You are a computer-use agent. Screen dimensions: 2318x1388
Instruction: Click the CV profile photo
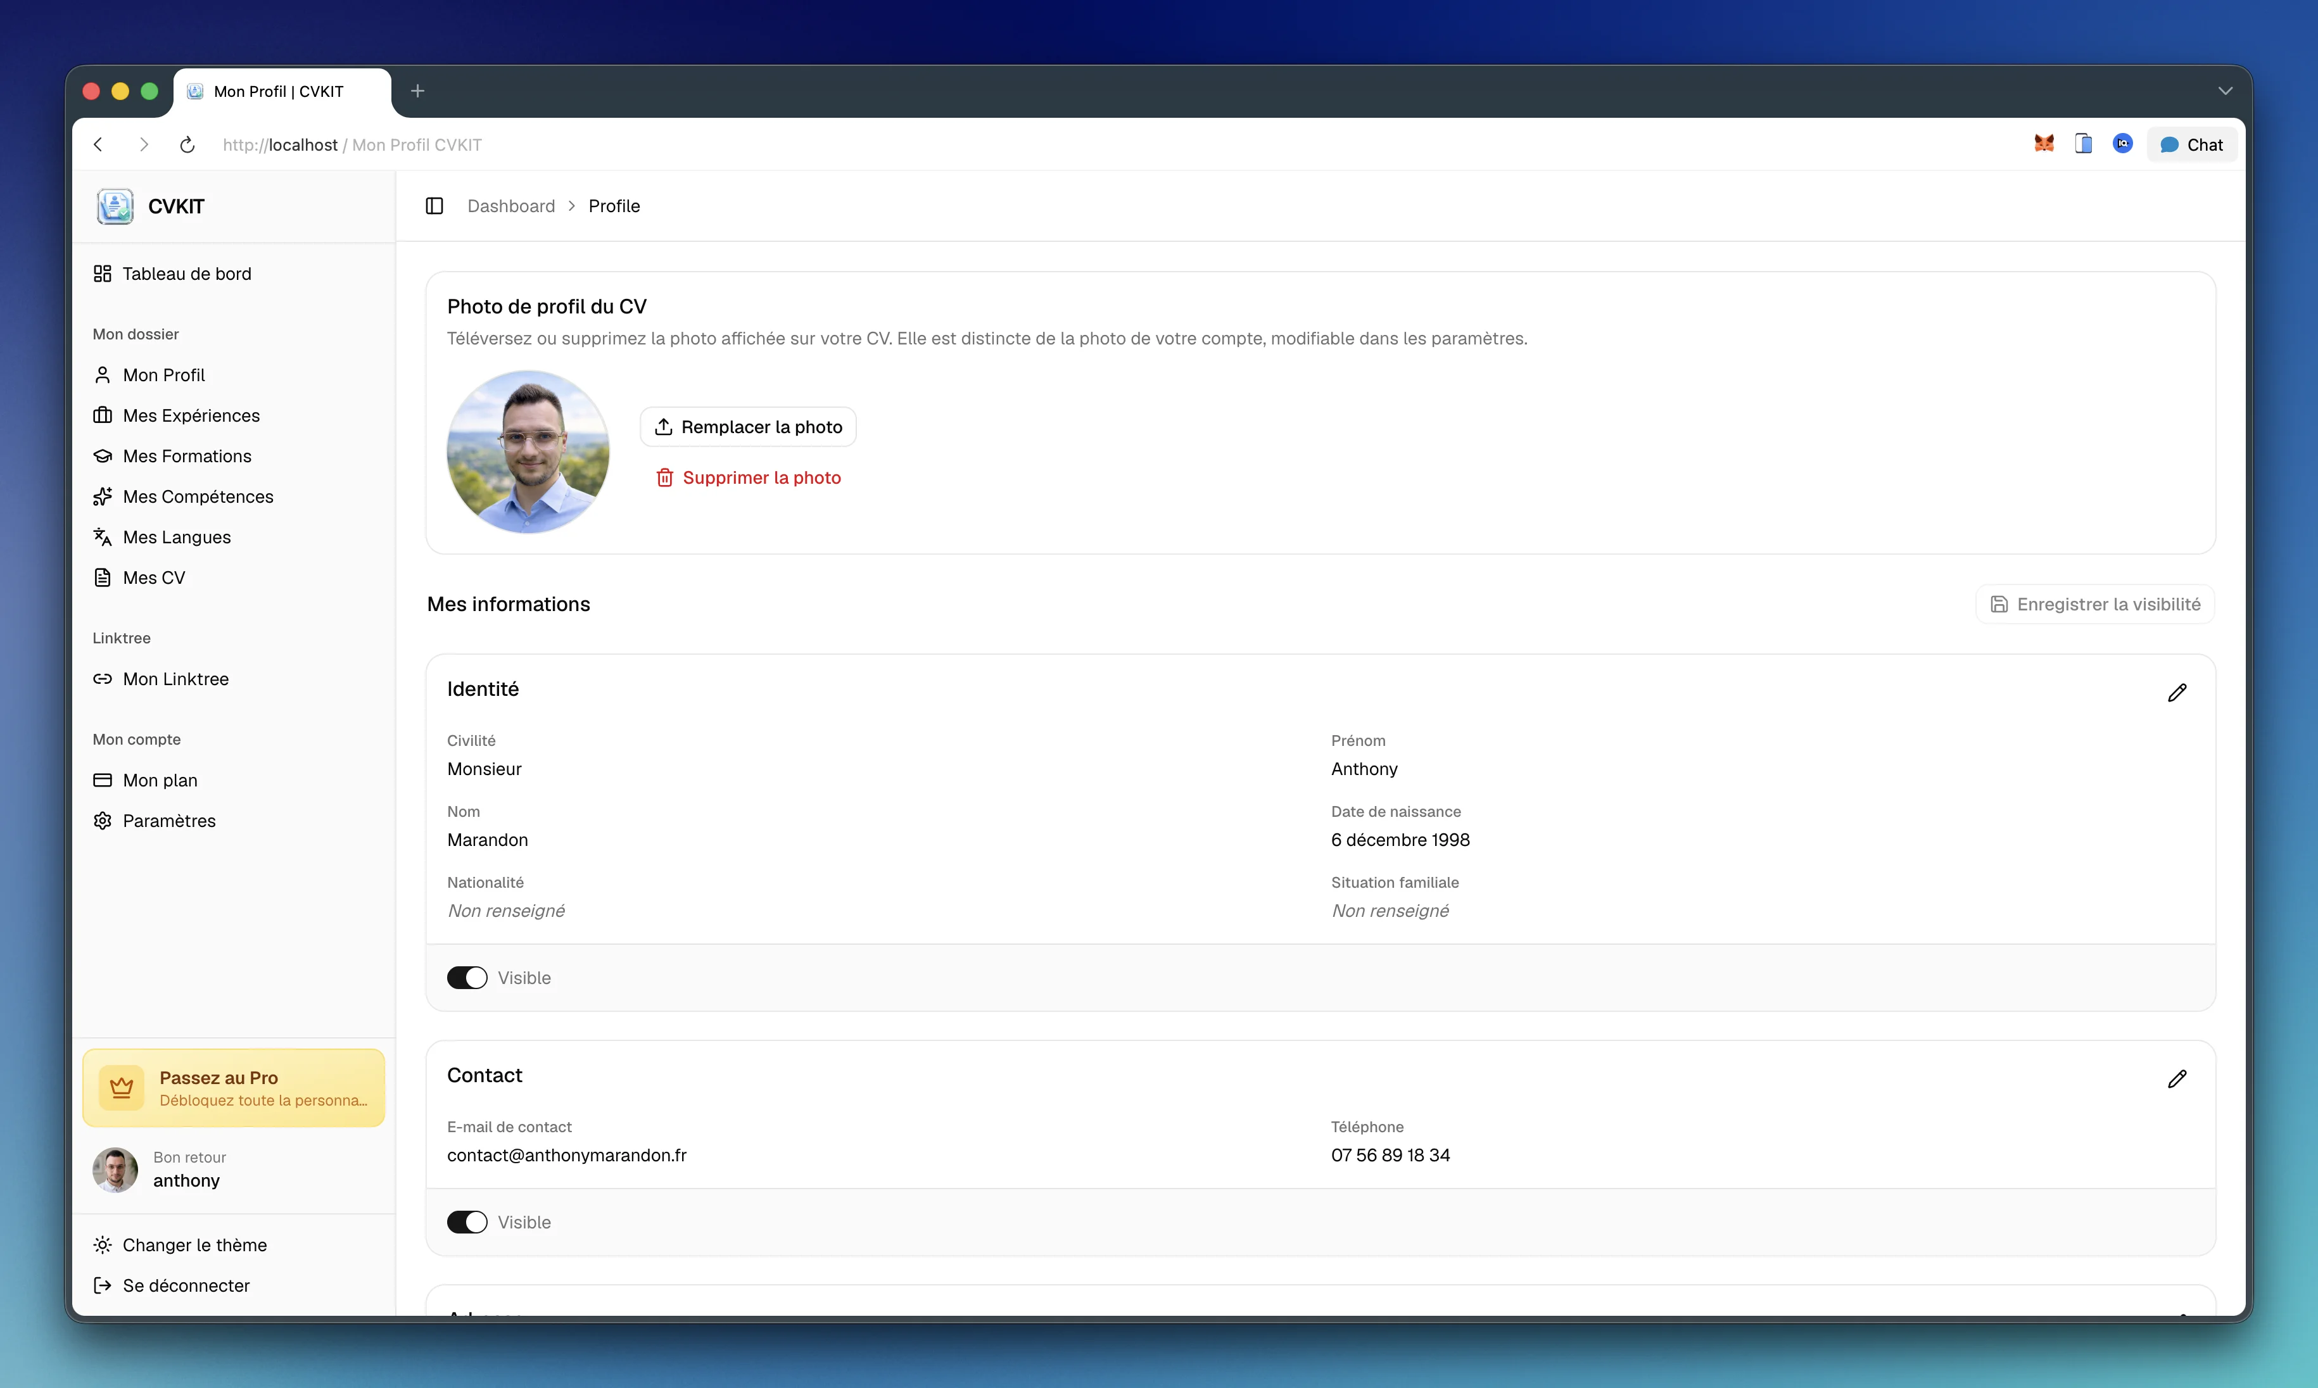[528, 451]
